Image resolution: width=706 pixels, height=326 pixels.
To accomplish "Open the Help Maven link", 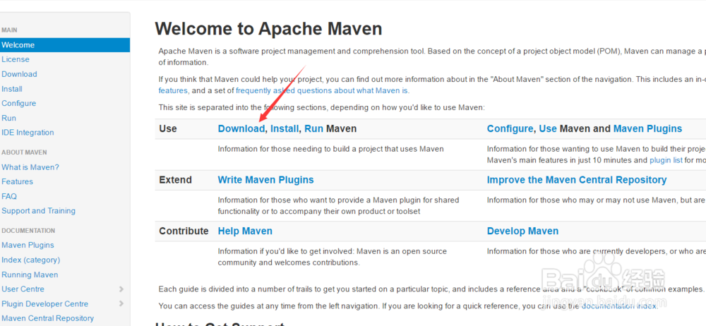I will (245, 231).
